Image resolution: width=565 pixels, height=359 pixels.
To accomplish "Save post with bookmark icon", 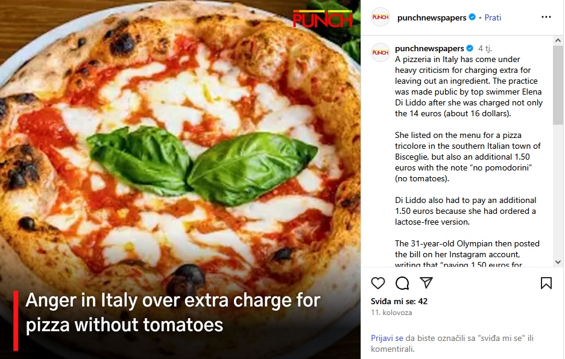I will pyautogui.click(x=546, y=283).
